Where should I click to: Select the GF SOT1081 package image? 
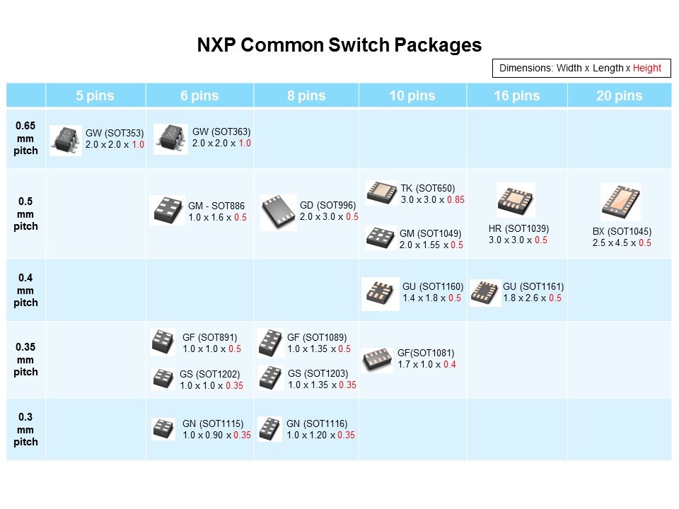click(378, 358)
